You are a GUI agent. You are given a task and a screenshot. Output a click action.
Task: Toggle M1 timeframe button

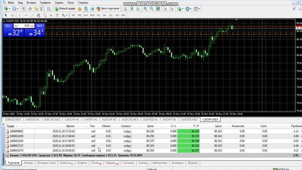coord(74,15)
